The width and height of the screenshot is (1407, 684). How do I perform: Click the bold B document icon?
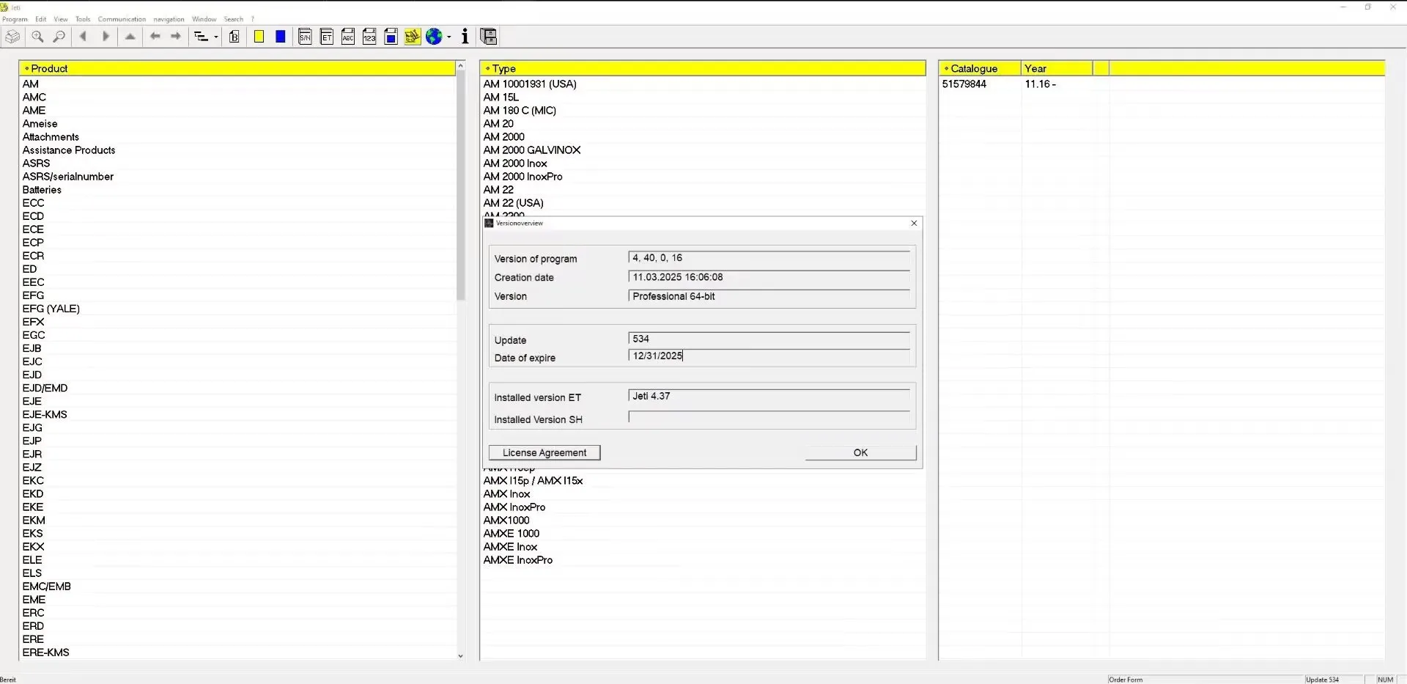[x=234, y=36]
